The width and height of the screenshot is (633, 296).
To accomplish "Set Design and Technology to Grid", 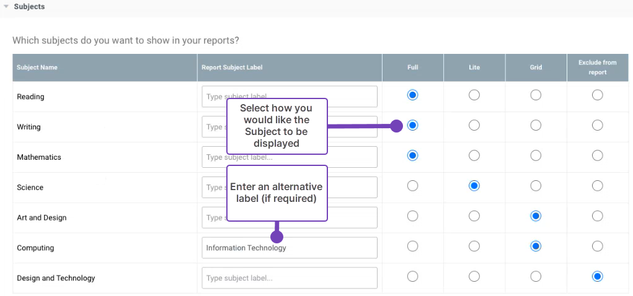I will [536, 277].
